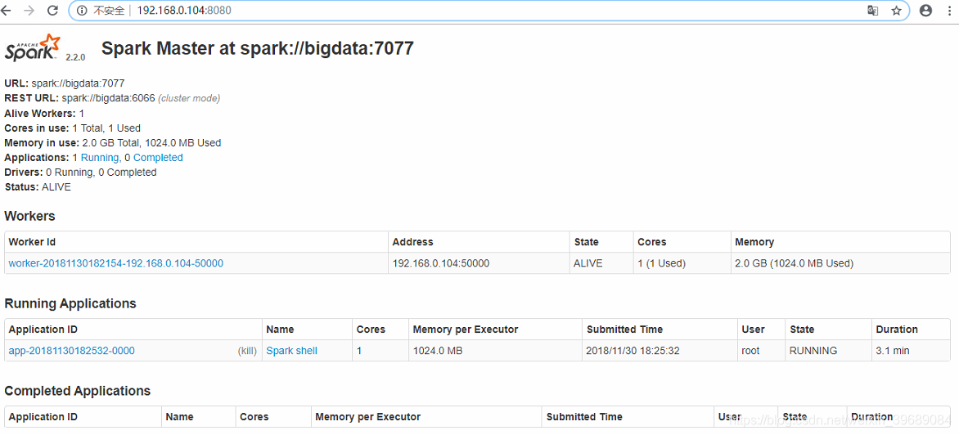Kill the Spark shell application
959x435 pixels.
(x=247, y=351)
